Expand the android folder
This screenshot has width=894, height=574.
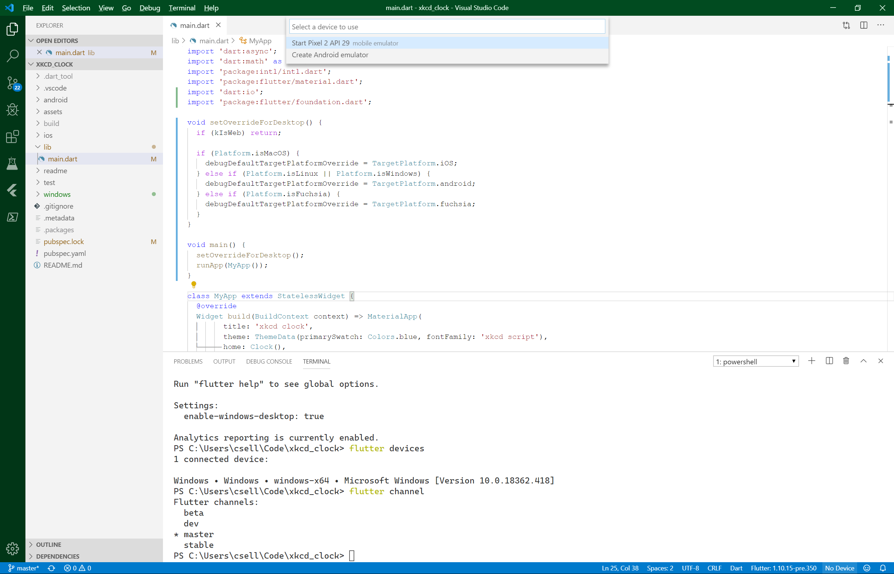pyautogui.click(x=56, y=99)
